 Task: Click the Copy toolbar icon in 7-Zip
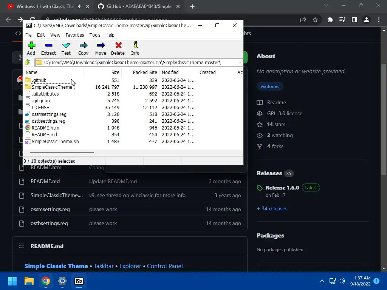point(83,48)
